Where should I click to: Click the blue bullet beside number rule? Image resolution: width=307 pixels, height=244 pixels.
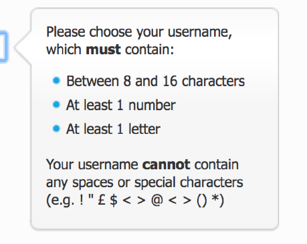point(57,105)
